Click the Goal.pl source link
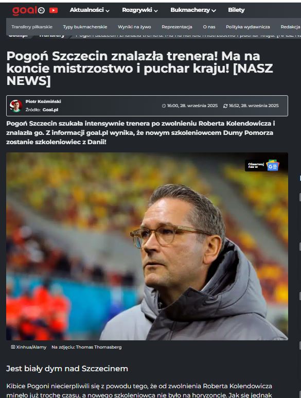This screenshot has width=301, height=398. tap(50, 110)
